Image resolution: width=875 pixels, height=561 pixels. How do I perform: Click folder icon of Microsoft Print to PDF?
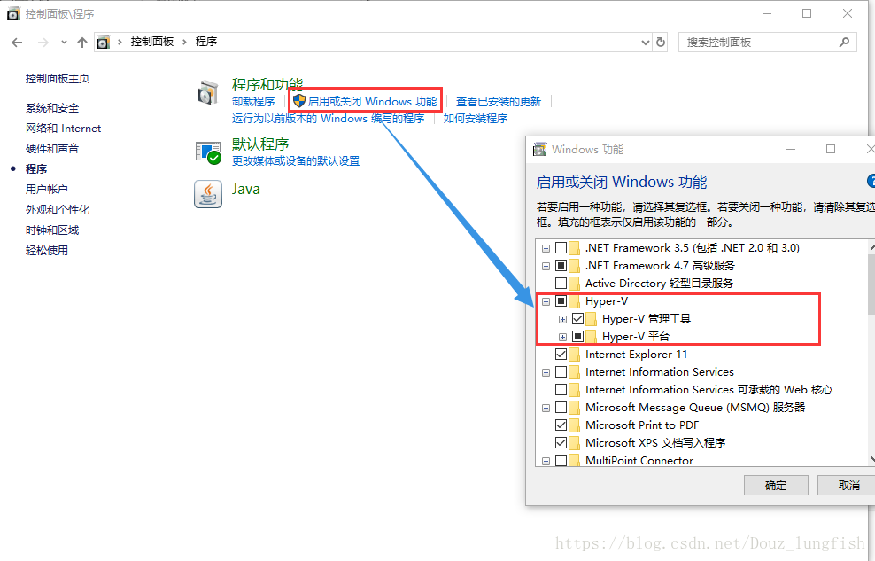click(x=574, y=425)
